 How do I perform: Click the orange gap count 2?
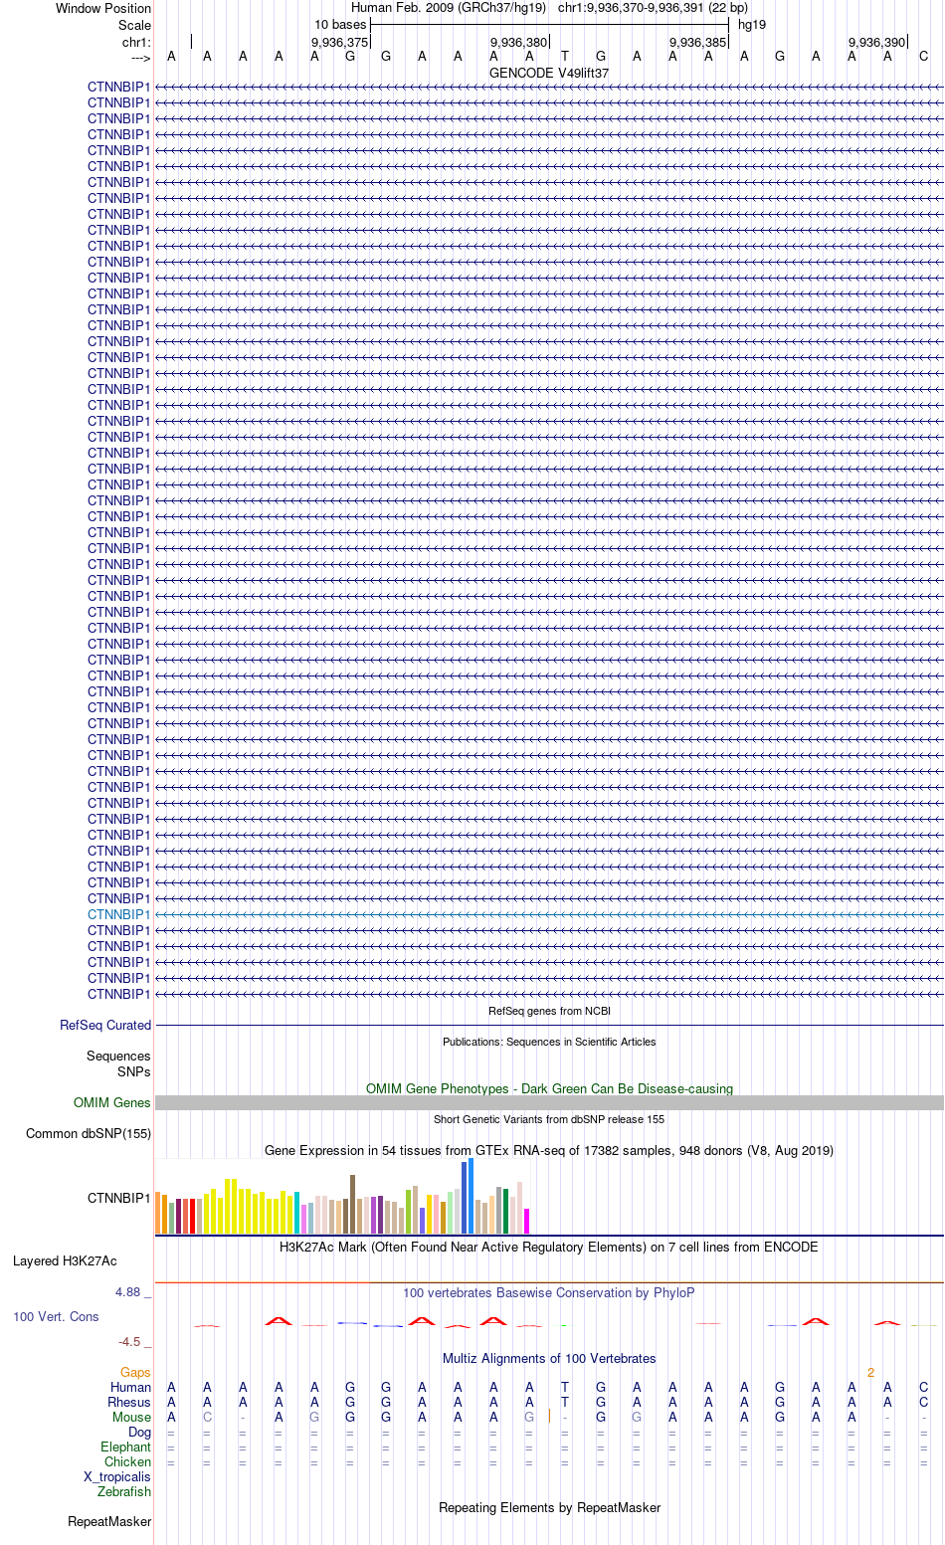870,1372
